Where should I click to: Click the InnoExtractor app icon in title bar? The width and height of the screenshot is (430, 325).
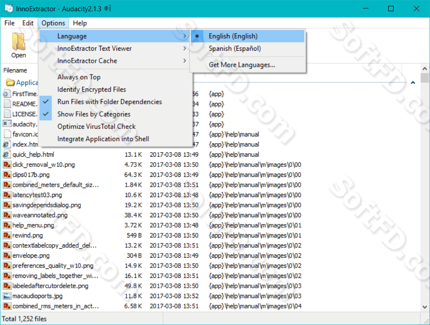tap(9, 9)
